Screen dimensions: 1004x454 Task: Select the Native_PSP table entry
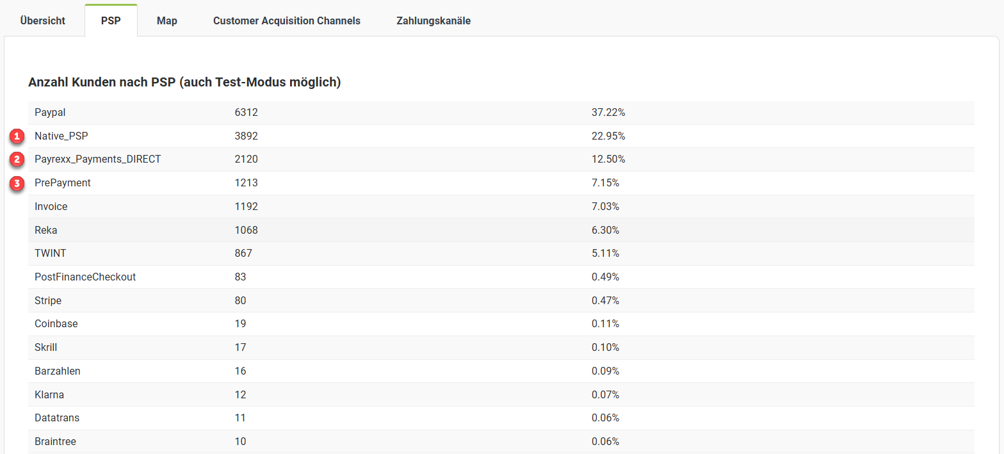click(x=61, y=136)
